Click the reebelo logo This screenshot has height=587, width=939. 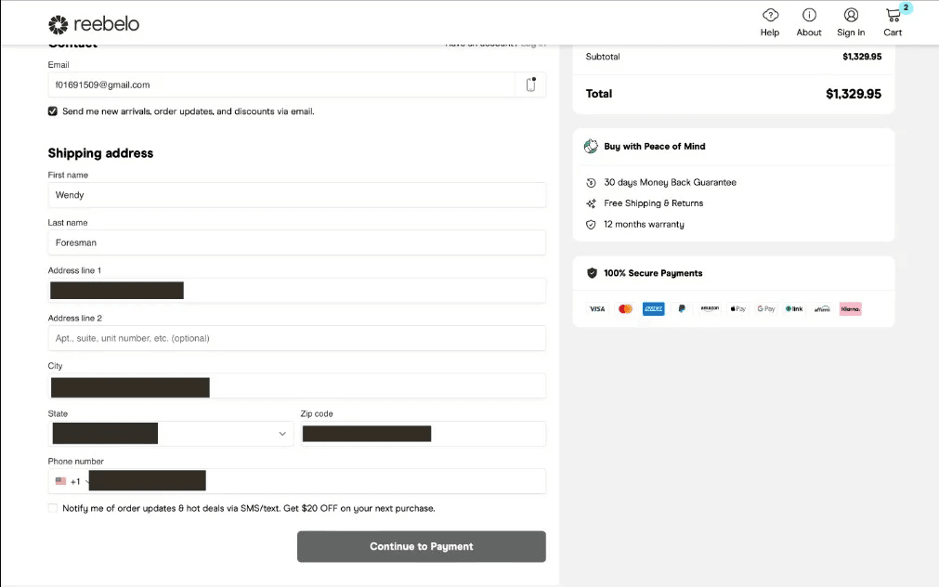[x=94, y=24]
